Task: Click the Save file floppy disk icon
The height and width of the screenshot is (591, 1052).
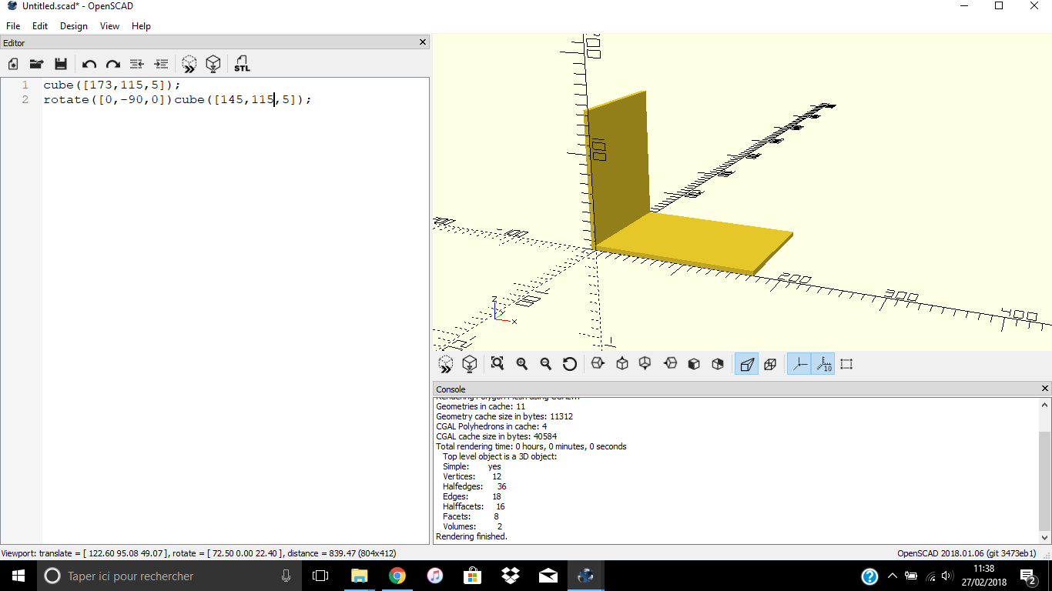Action: [61, 64]
